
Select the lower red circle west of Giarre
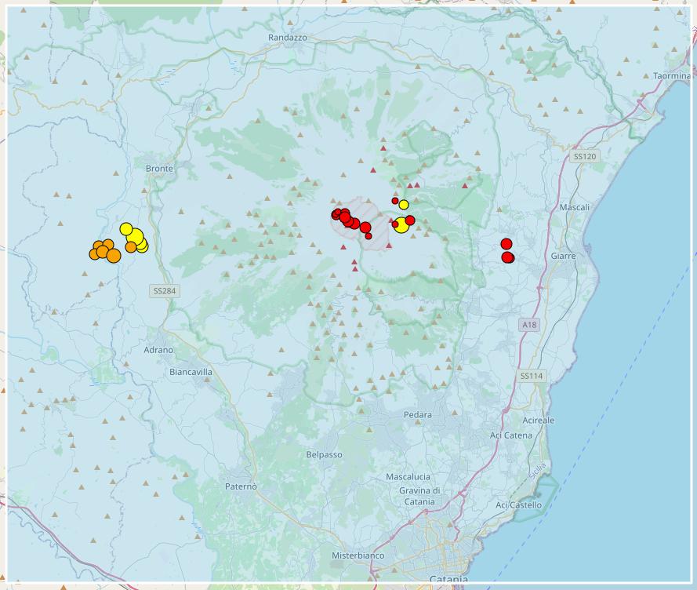(x=507, y=257)
